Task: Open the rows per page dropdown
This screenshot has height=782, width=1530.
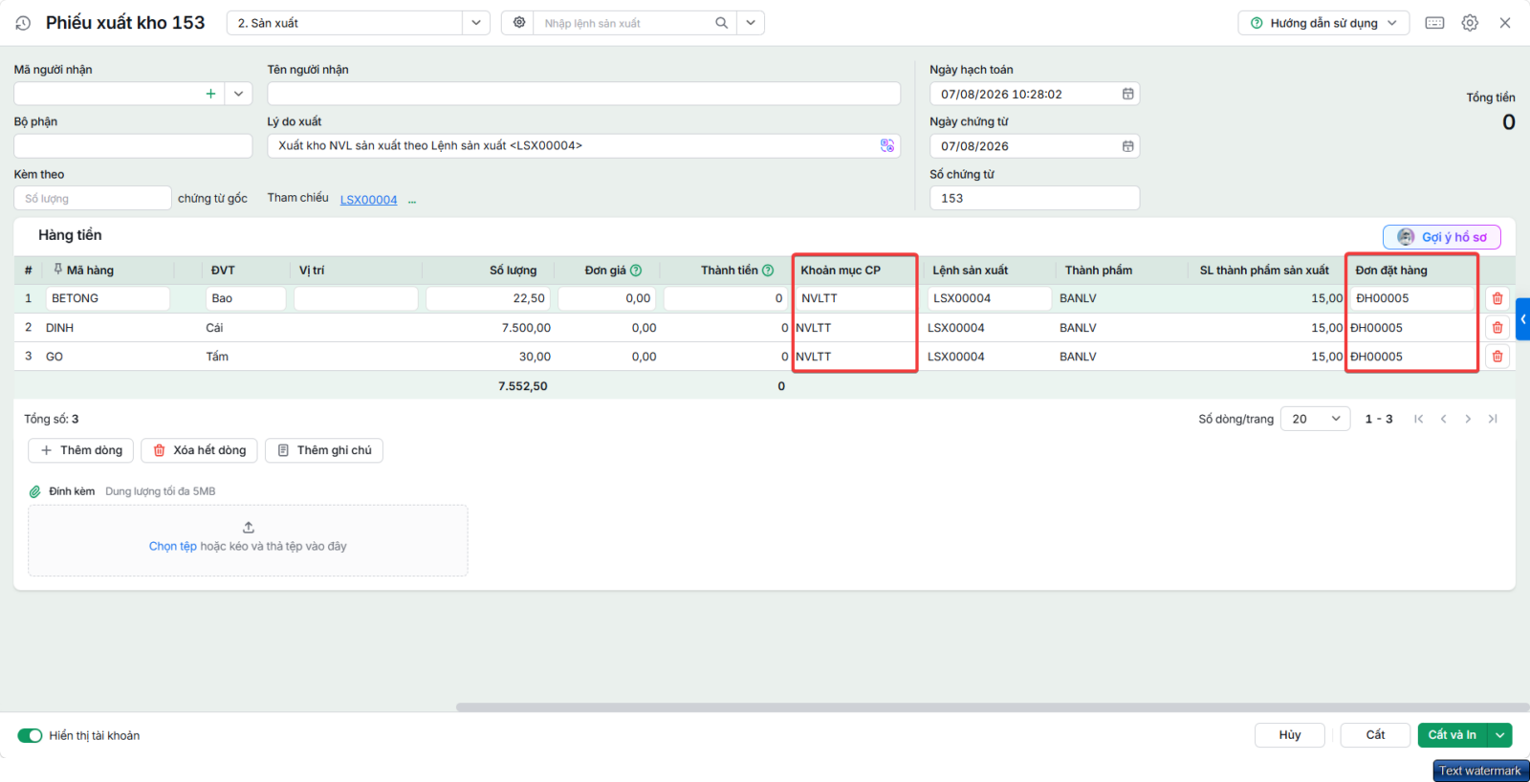Action: pos(1315,419)
